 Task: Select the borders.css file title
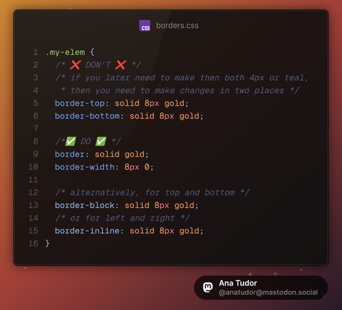click(x=177, y=26)
